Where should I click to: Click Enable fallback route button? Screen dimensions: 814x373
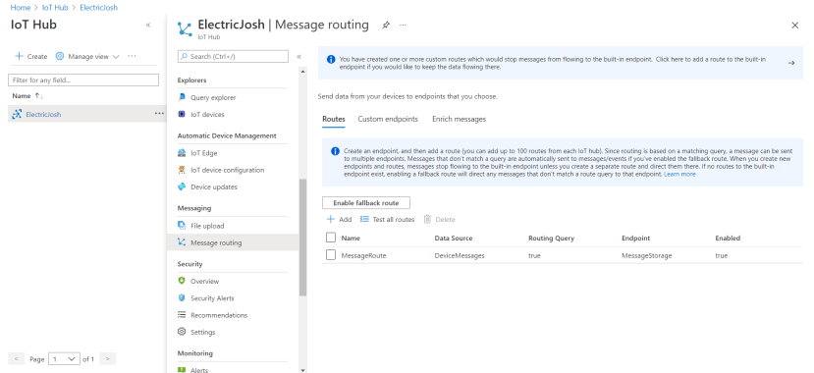pos(366,203)
